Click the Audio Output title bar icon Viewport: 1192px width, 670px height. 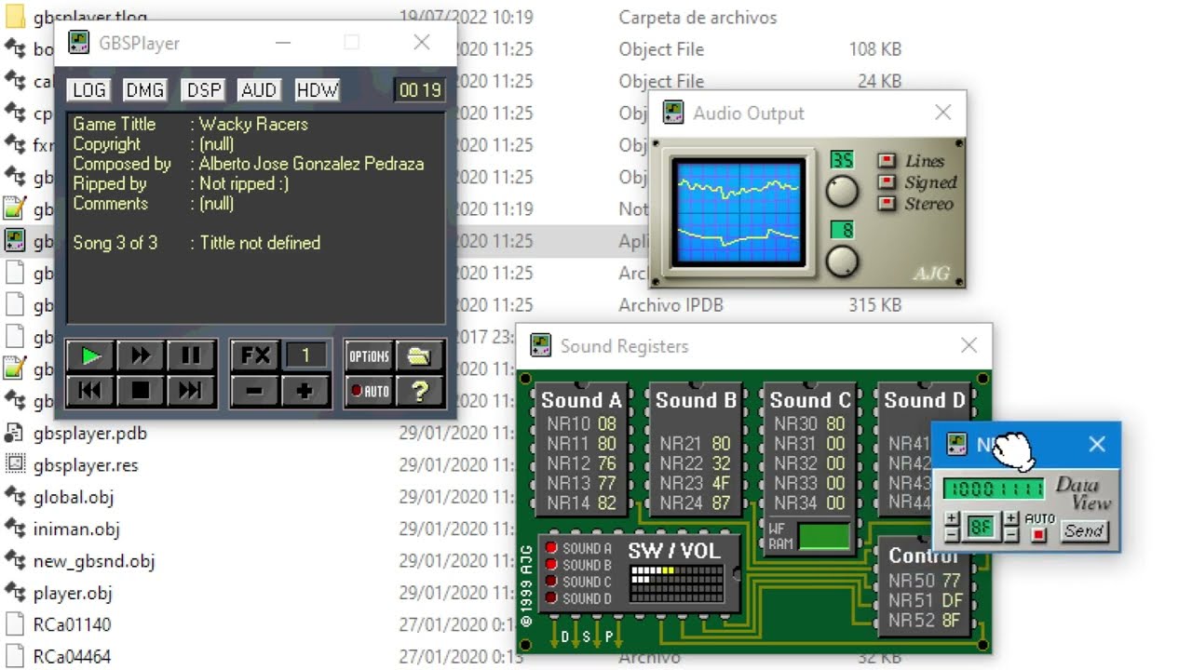pos(672,114)
